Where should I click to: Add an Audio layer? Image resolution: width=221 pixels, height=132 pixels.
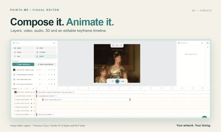tap(23, 52)
